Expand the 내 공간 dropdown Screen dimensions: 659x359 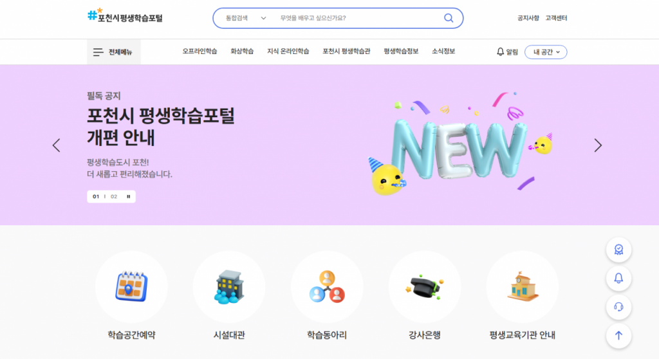pyautogui.click(x=546, y=52)
